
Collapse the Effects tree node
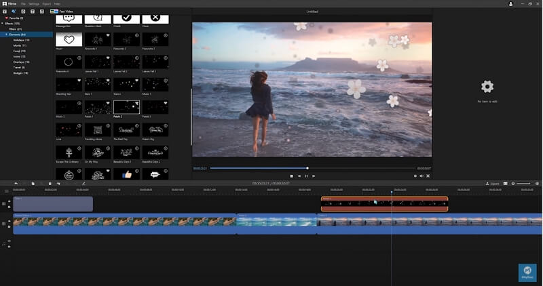click(x=2, y=24)
